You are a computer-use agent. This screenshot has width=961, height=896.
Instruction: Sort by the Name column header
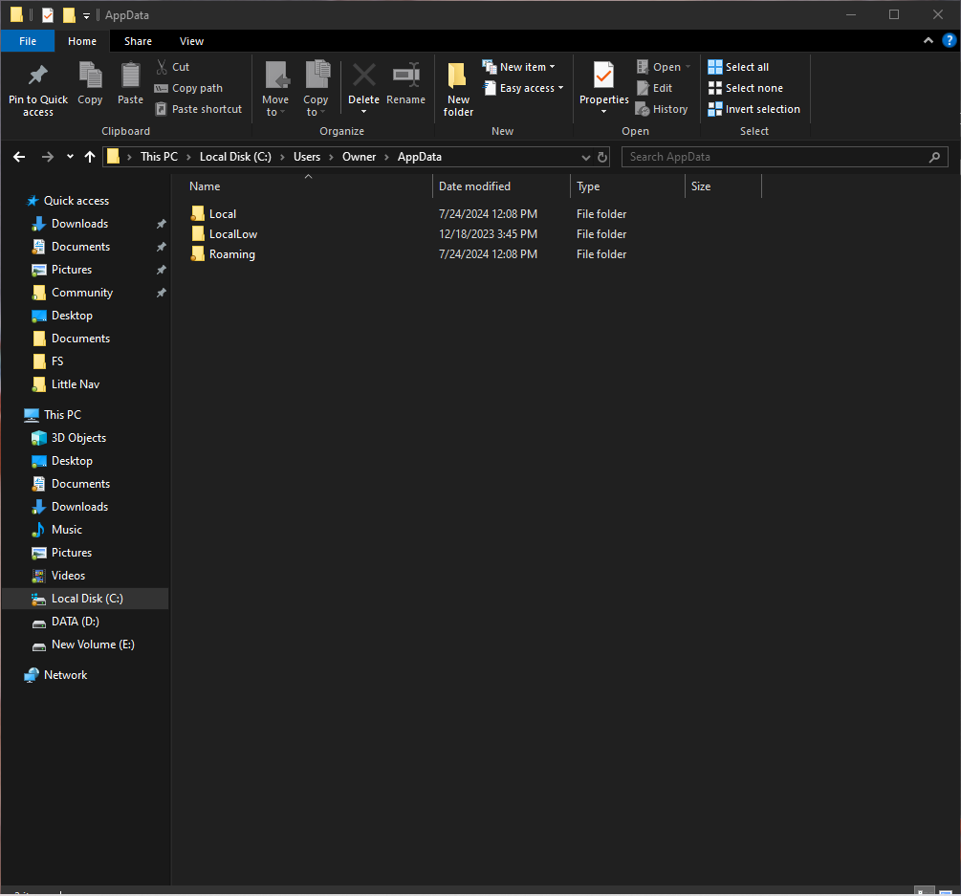tap(308, 186)
